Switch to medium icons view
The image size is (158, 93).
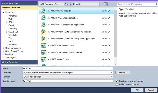(x=106, y=4)
